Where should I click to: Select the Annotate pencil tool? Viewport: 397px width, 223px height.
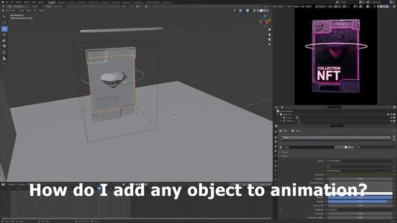click(4, 52)
